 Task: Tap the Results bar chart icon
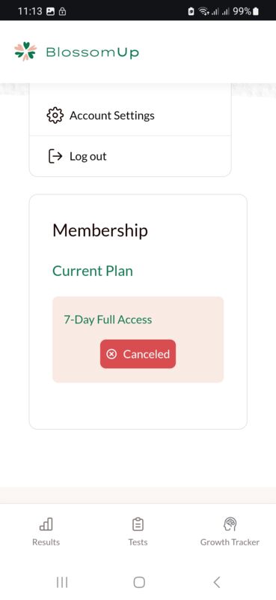[x=46, y=523]
